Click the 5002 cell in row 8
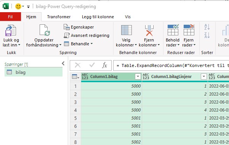This screenshot has width=229, height=145. (111, 142)
